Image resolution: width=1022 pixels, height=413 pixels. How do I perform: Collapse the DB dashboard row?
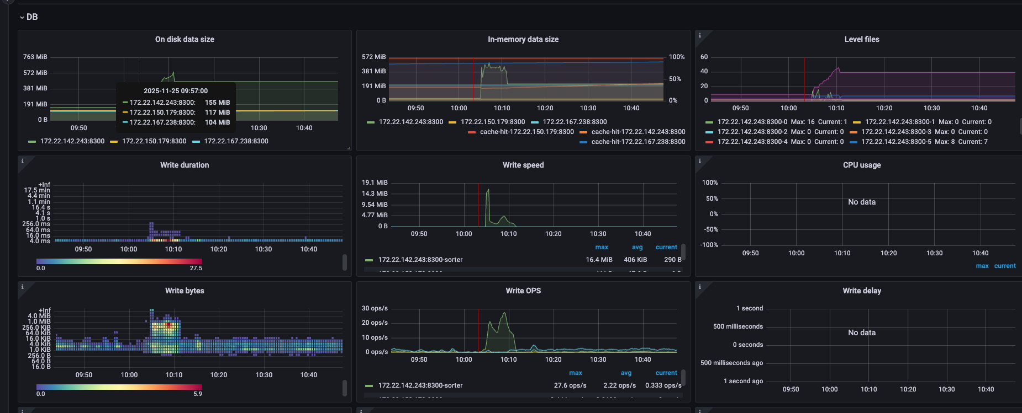(29, 17)
